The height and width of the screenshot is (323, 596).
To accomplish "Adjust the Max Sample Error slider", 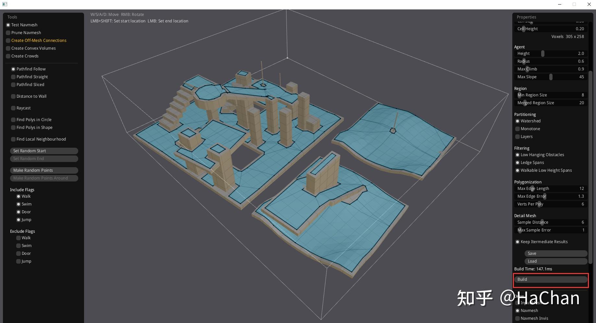I will click(551, 230).
